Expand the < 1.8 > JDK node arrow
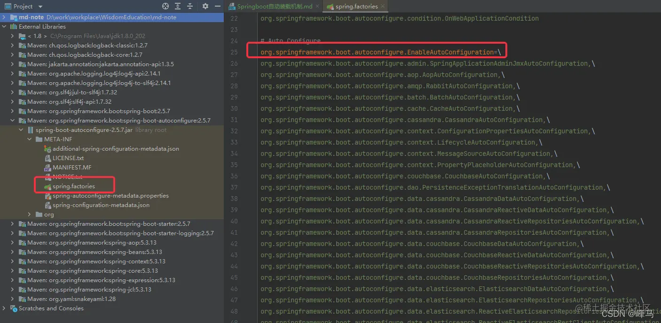This screenshot has height=323, width=661. [13, 36]
